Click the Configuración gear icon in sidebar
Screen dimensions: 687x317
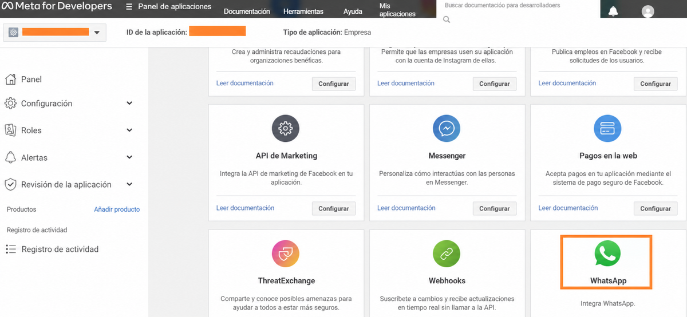pos(10,104)
